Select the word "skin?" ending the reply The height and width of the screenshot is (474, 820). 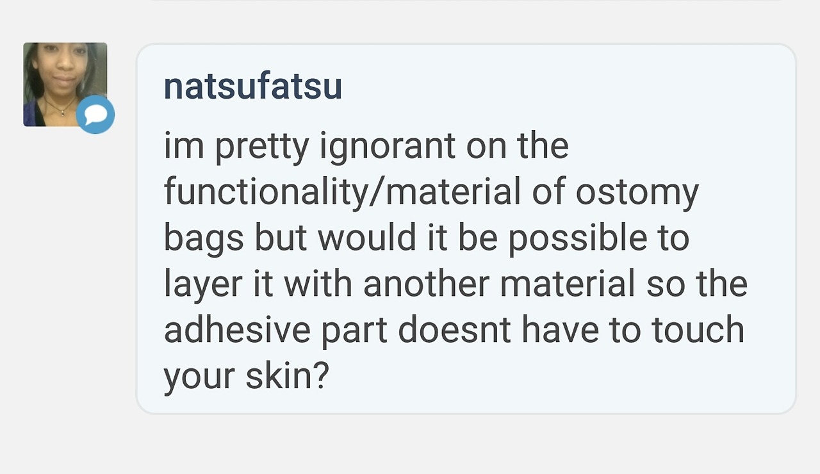point(286,376)
